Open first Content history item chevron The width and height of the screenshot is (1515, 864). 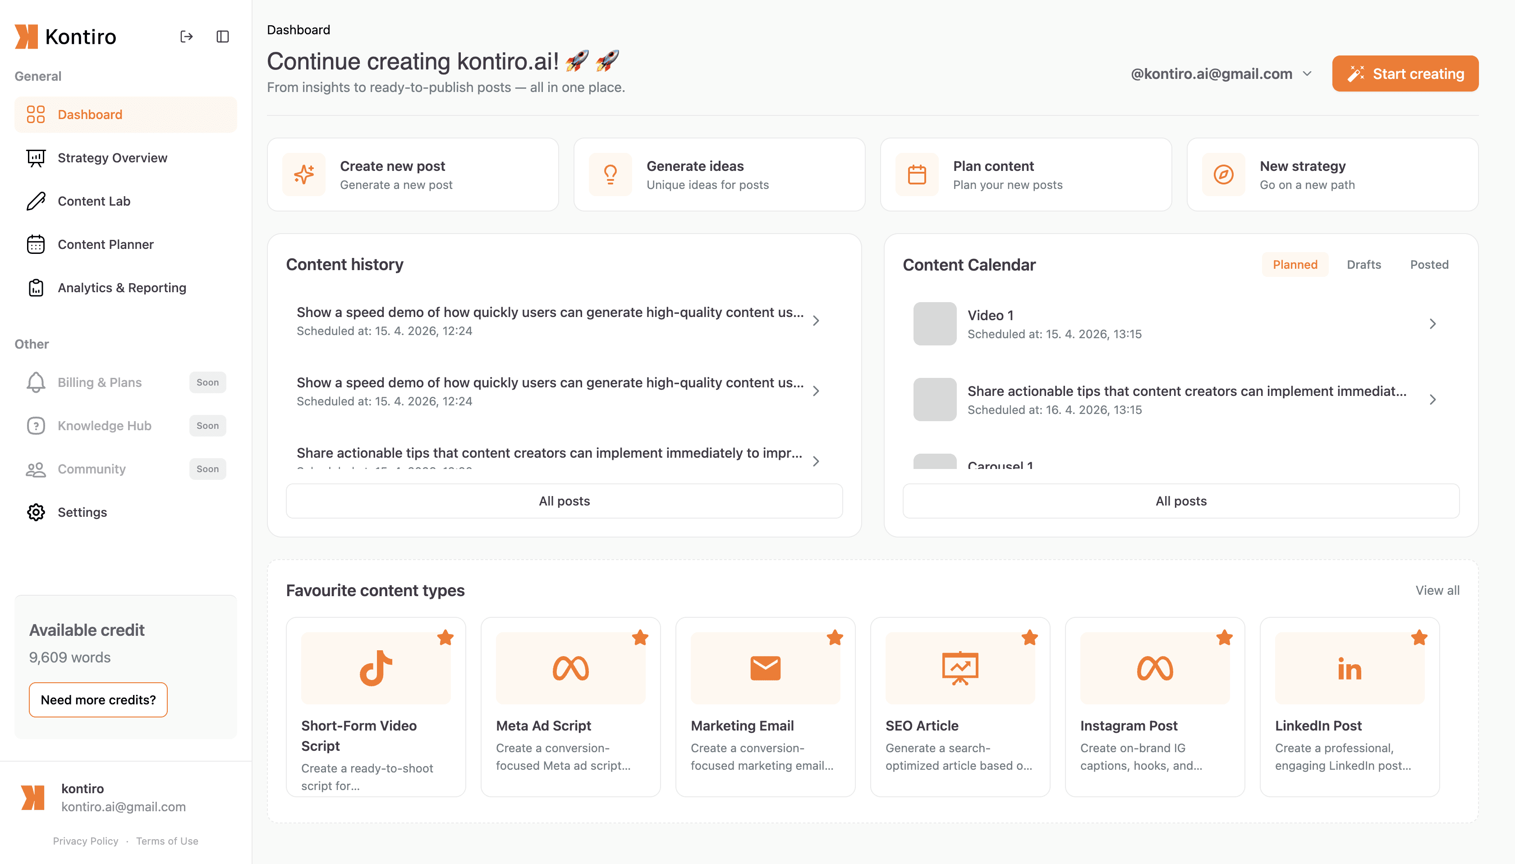pyautogui.click(x=816, y=321)
